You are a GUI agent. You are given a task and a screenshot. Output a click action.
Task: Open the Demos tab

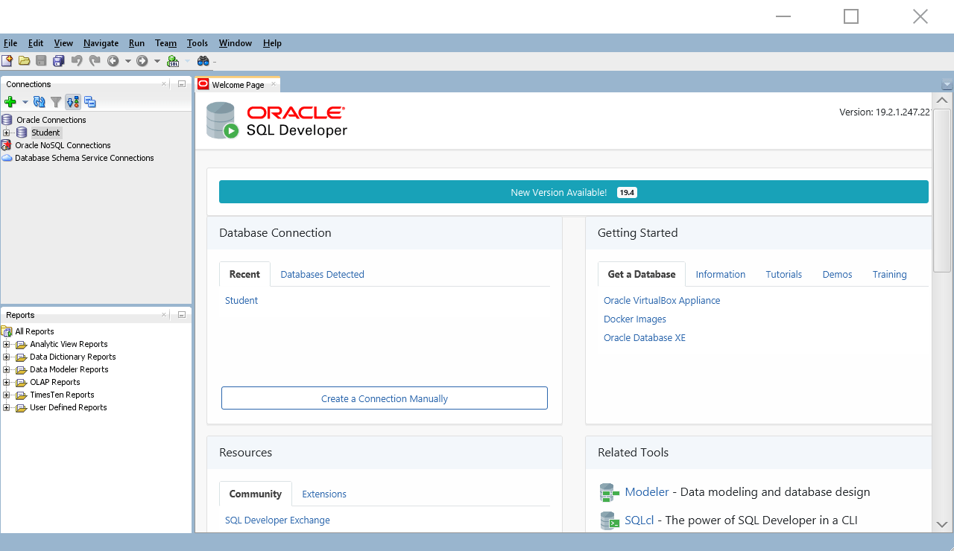click(837, 274)
